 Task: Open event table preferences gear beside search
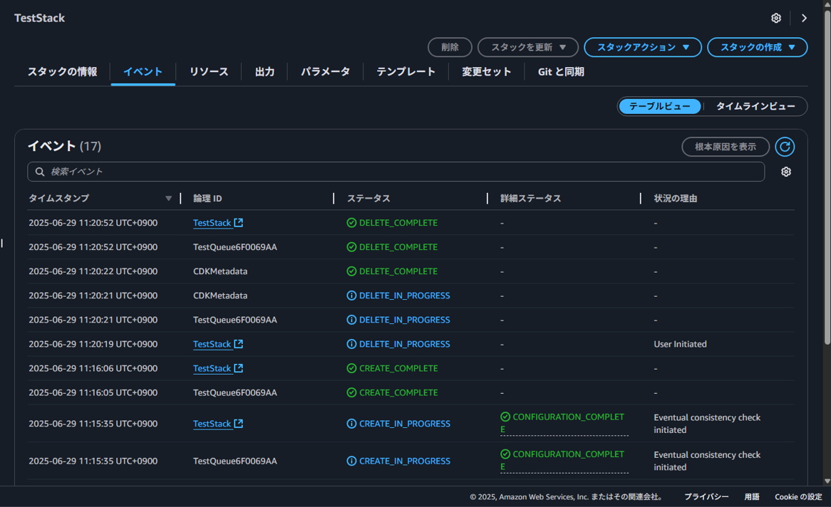click(x=786, y=172)
